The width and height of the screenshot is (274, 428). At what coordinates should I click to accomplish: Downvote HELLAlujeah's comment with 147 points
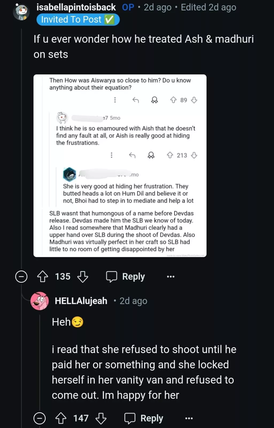(101, 418)
